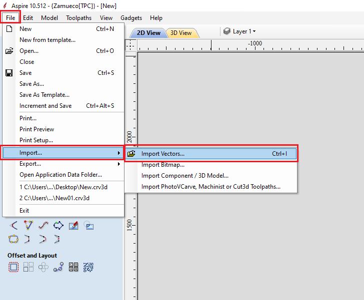Click the curved angle smoothing tool icon
Viewport: 364px width, 300px height.
(x=13, y=225)
